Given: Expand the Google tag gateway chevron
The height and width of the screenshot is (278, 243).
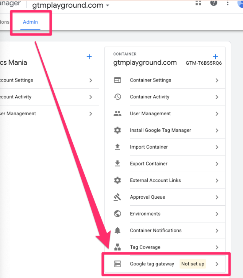Looking at the screenshot, I should [217, 264].
